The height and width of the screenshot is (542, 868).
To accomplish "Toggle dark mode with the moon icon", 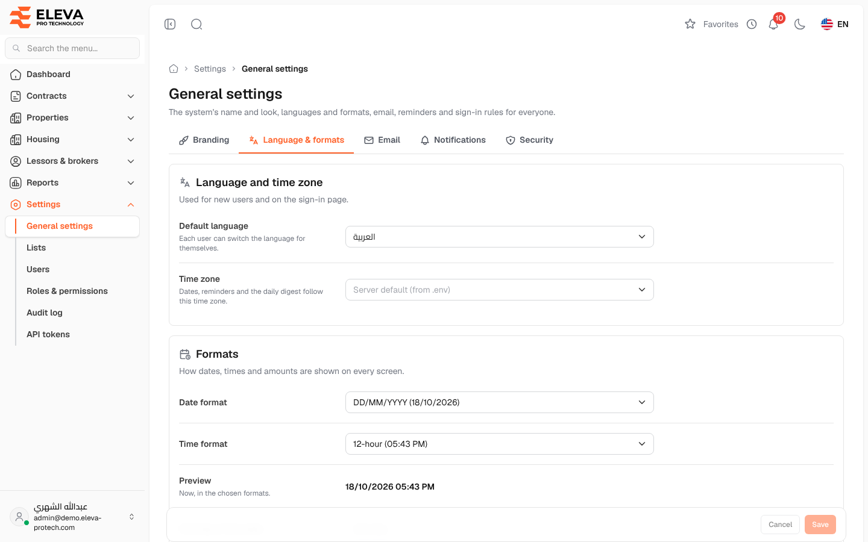I will (x=800, y=24).
